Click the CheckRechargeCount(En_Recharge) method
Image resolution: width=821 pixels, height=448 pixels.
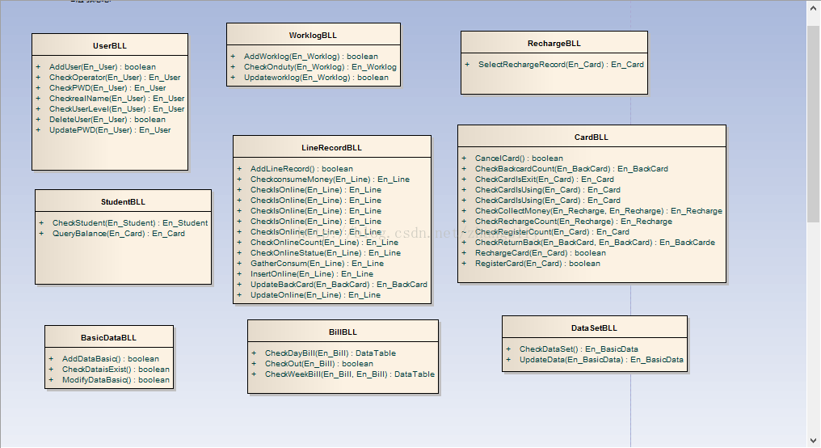tap(574, 221)
